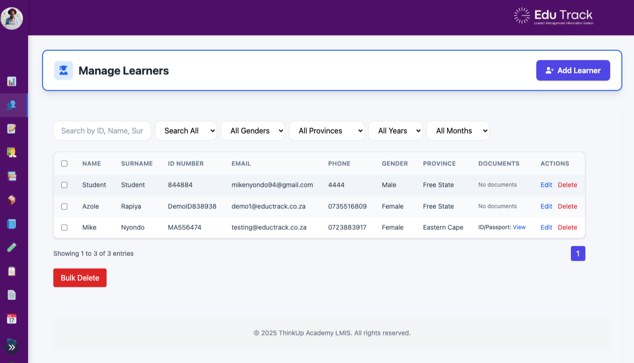Check the box for learner Azole Rapiya

[x=65, y=206]
